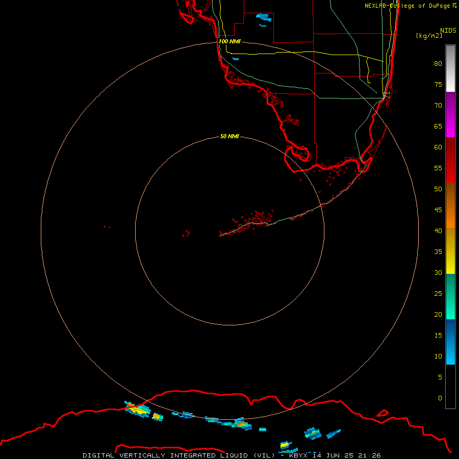Viewport: 459px width, 459px height.
Task: Click the color scale value 10
Action: [x=438, y=356]
